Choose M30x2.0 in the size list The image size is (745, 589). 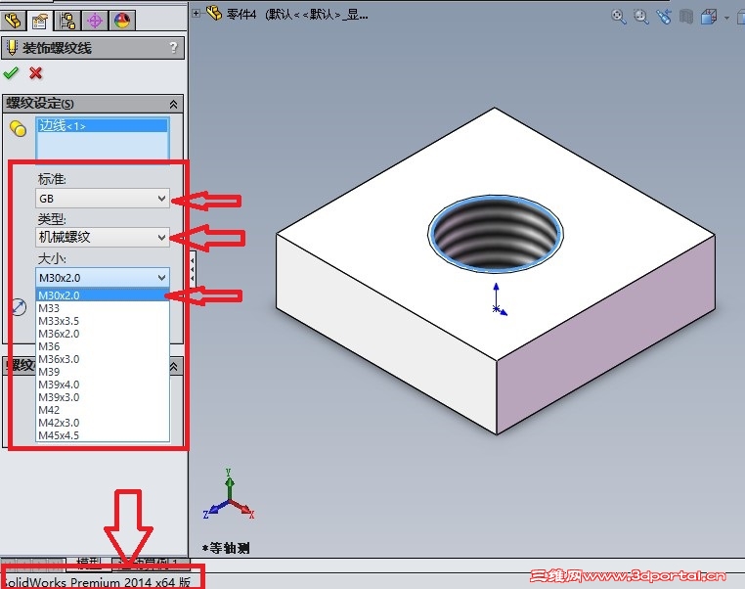[102, 295]
